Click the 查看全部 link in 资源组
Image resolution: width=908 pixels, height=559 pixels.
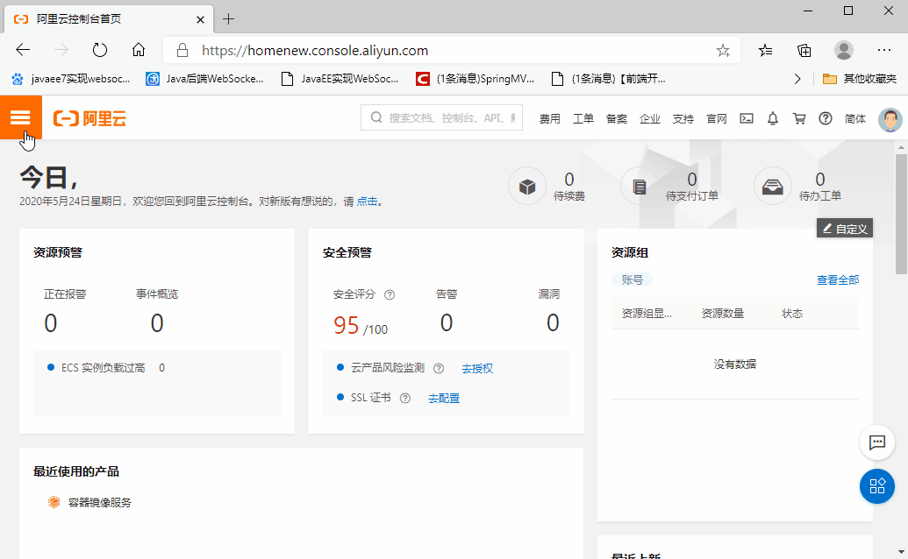(838, 280)
